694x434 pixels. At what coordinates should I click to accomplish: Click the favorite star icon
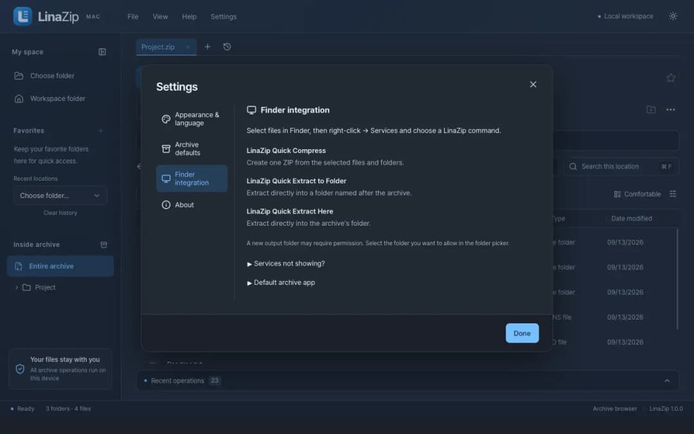click(x=670, y=78)
